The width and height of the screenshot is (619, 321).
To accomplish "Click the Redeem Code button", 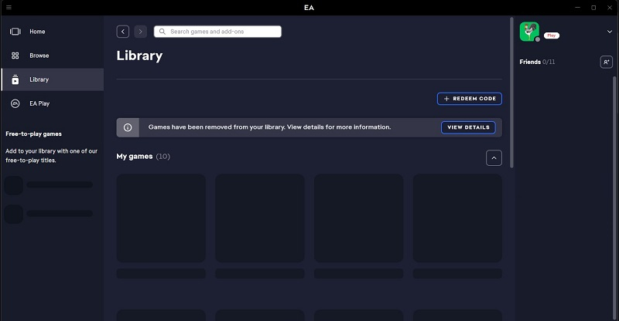I will [469, 99].
